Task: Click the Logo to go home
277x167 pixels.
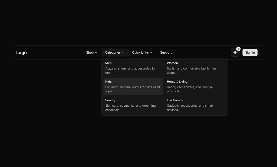Action: click(x=21, y=53)
